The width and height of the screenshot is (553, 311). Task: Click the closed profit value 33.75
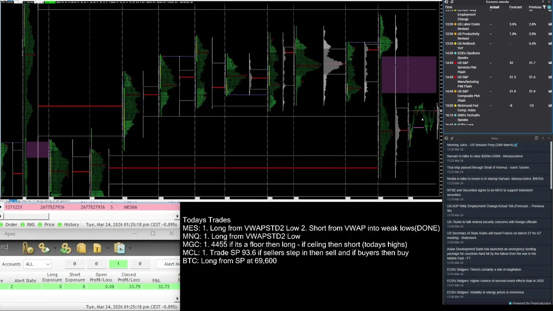[x=134, y=287]
